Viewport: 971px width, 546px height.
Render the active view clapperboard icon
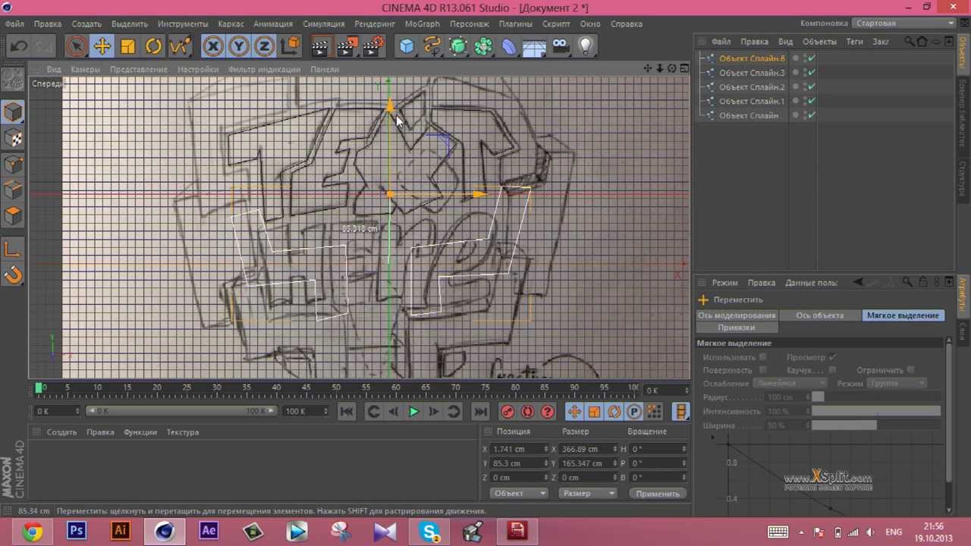pos(320,46)
